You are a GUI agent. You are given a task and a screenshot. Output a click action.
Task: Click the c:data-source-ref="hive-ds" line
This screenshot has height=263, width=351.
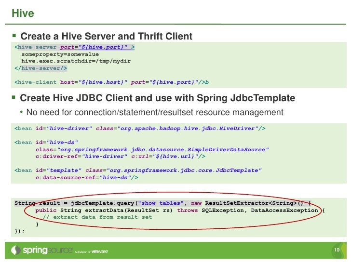click(87, 178)
